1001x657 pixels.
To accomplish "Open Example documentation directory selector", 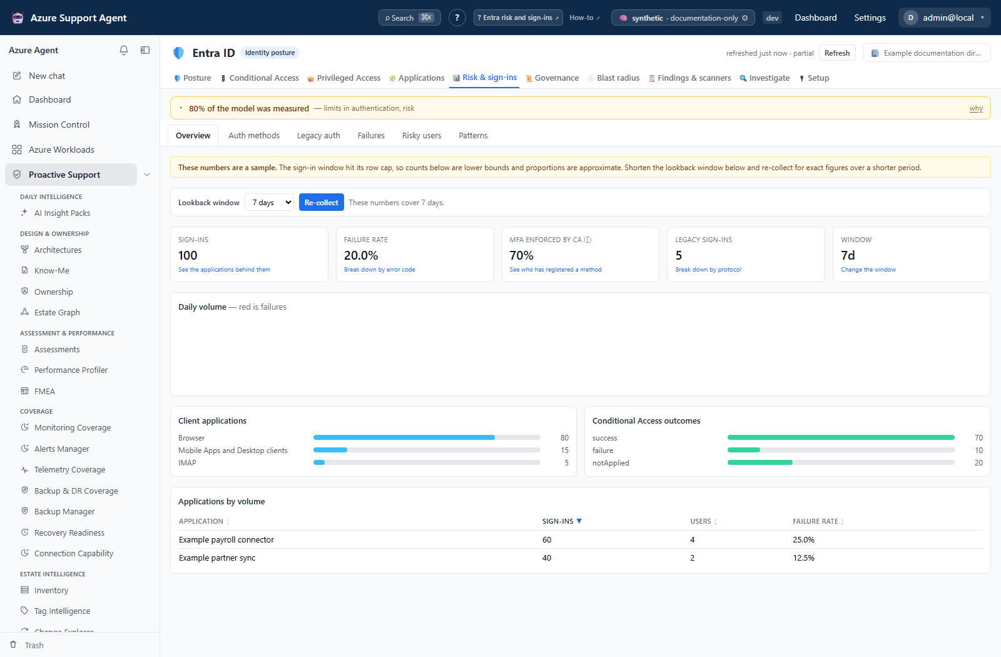I will (x=927, y=53).
